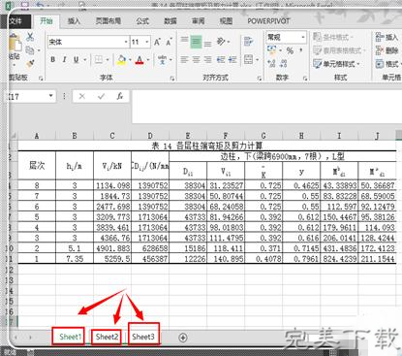Screen dimensions: 402x356
Task: Open the 常规 number format dropdown
Action: point(303,37)
